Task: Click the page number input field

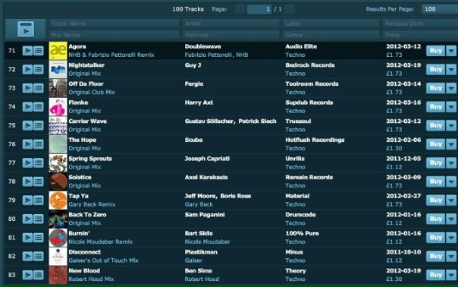Action: tap(259, 9)
